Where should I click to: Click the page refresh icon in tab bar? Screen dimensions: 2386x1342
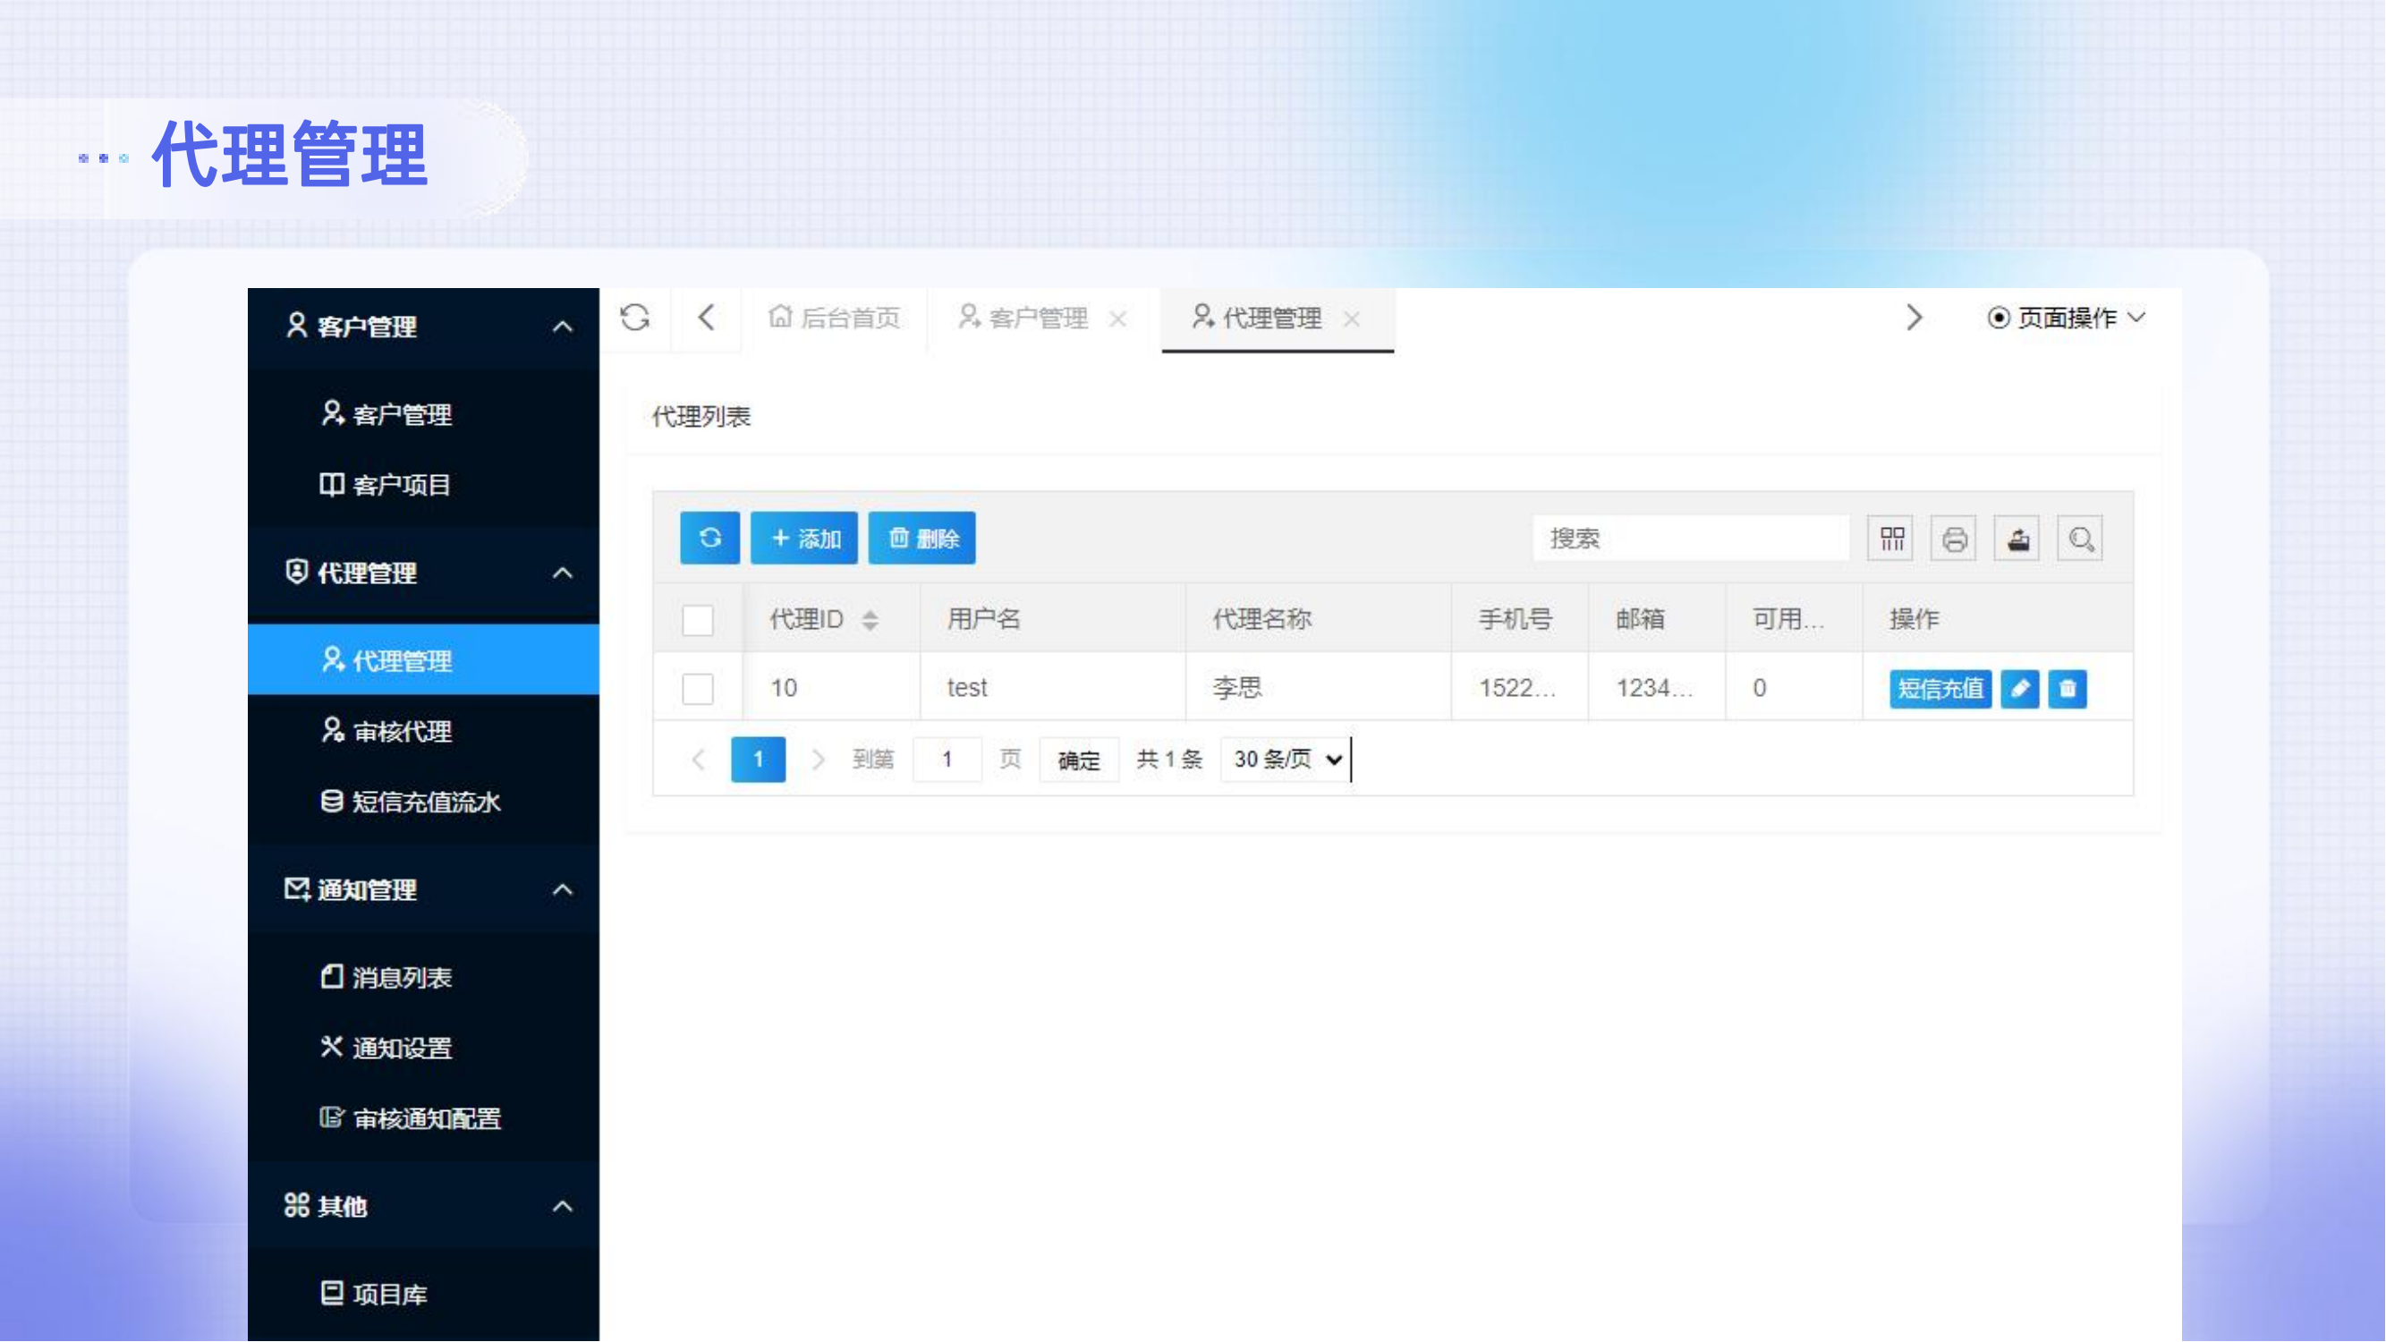pyautogui.click(x=634, y=318)
